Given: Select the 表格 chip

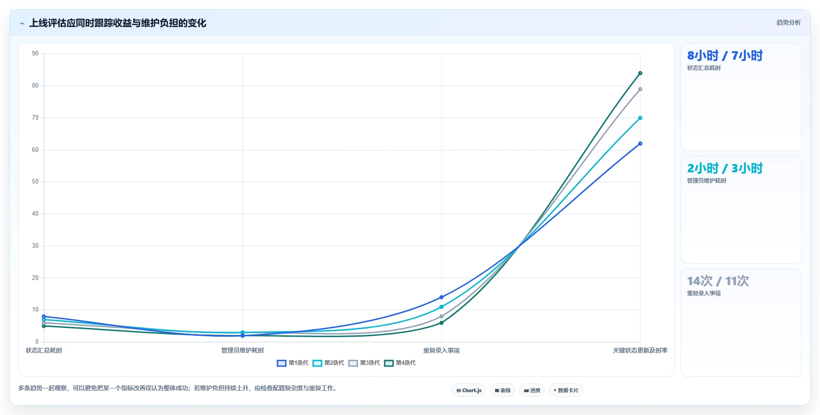Looking at the screenshot, I should (x=503, y=390).
